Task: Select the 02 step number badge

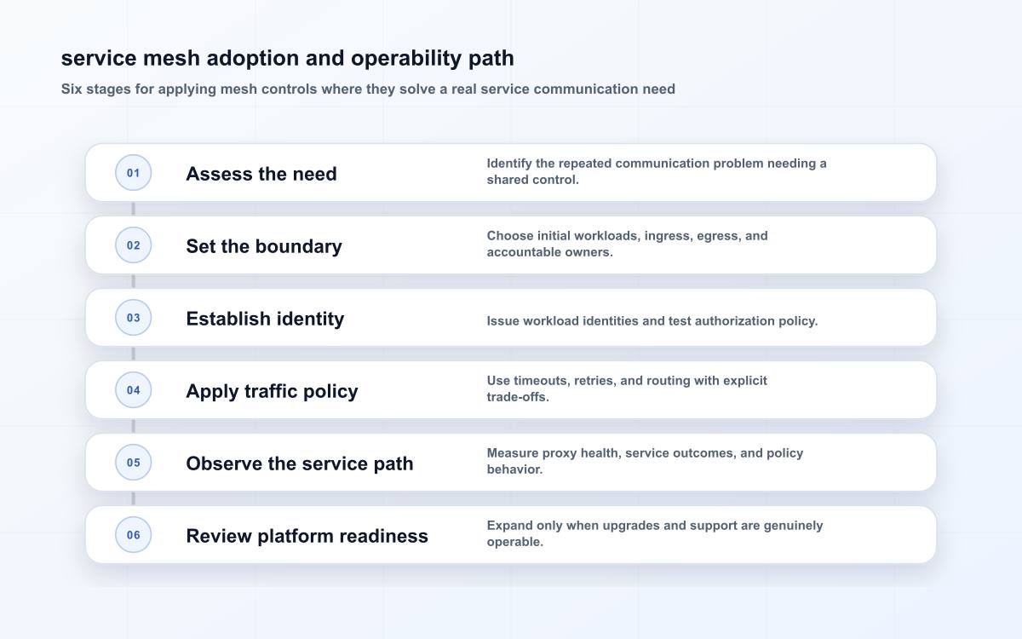Action: point(134,245)
